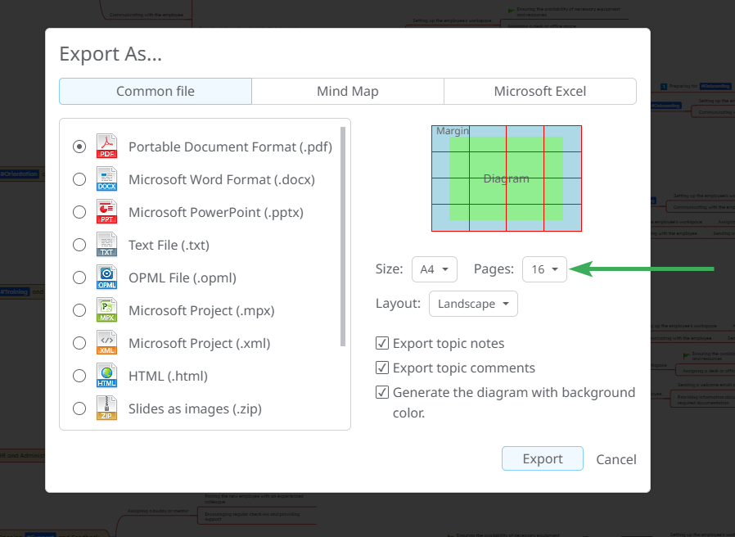This screenshot has width=735, height=537.
Task: Click the Slides as images (.zip) label
Action: (195, 408)
